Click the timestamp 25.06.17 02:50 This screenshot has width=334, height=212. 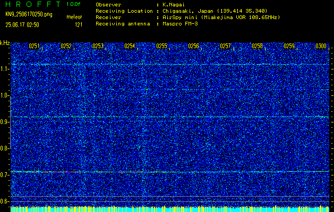click(22, 25)
